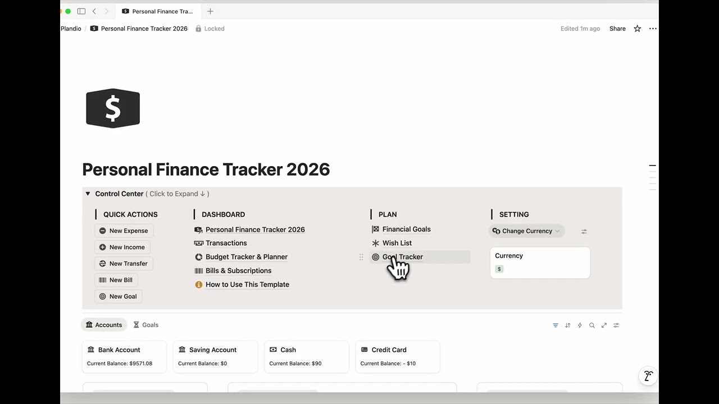Go forward with the right arrow
This screenshot has height=404, width=719.
point(106,11)
